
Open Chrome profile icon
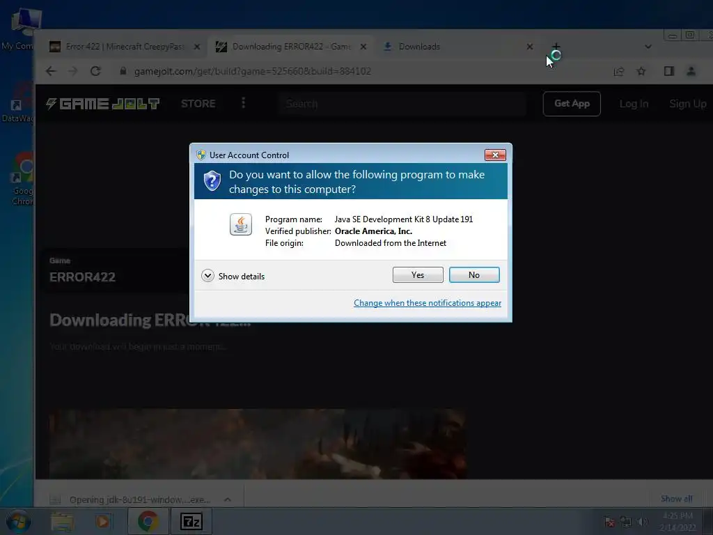pyautogui.click(x=691, y=71)
